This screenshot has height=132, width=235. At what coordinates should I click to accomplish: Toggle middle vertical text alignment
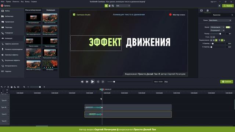[222, 40]
